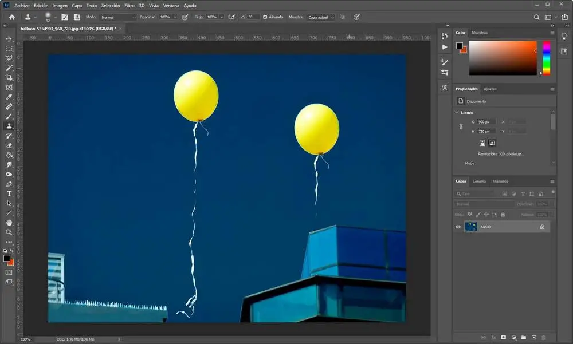The width and height of the screenshot is (573, 344).
Task: Hide the Fondo layer with eye icon
Action: click(458, 227)
